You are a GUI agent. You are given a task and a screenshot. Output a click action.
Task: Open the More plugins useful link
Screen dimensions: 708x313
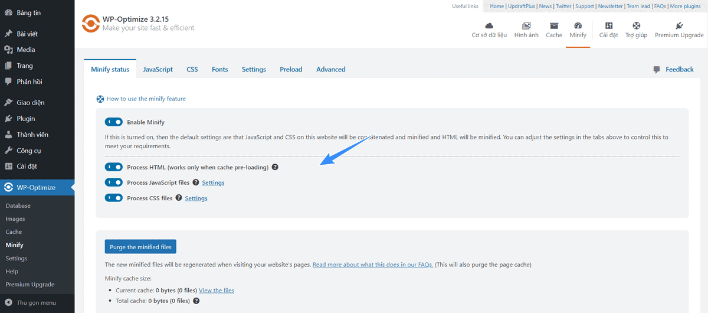pyautogui.click(x=684, y=6)
